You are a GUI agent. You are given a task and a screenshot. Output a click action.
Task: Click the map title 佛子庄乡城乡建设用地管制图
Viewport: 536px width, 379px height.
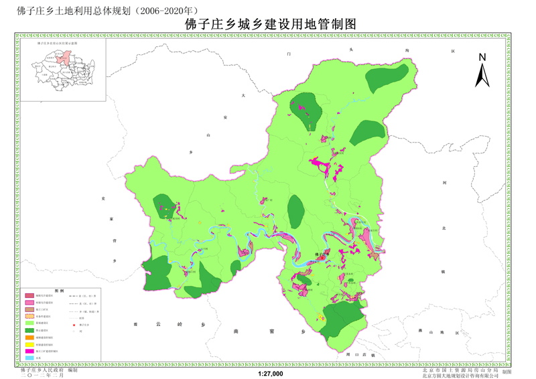(269, 23)
